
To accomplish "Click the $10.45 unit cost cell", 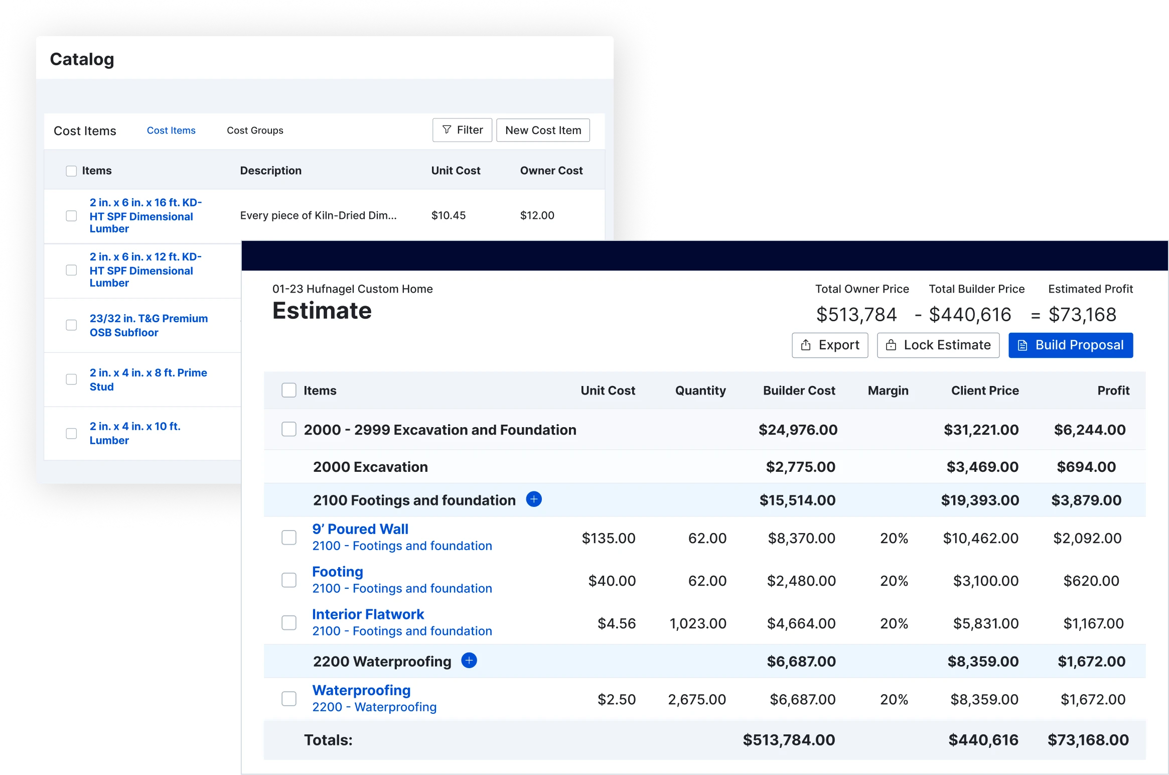I will (x=449, y=215).
